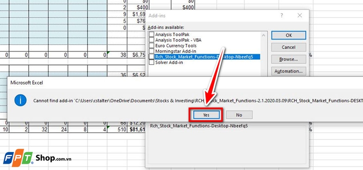Select bold total cell $81,61
The image size is (363, 170).
pyautogui.click(x=137, y=130)
